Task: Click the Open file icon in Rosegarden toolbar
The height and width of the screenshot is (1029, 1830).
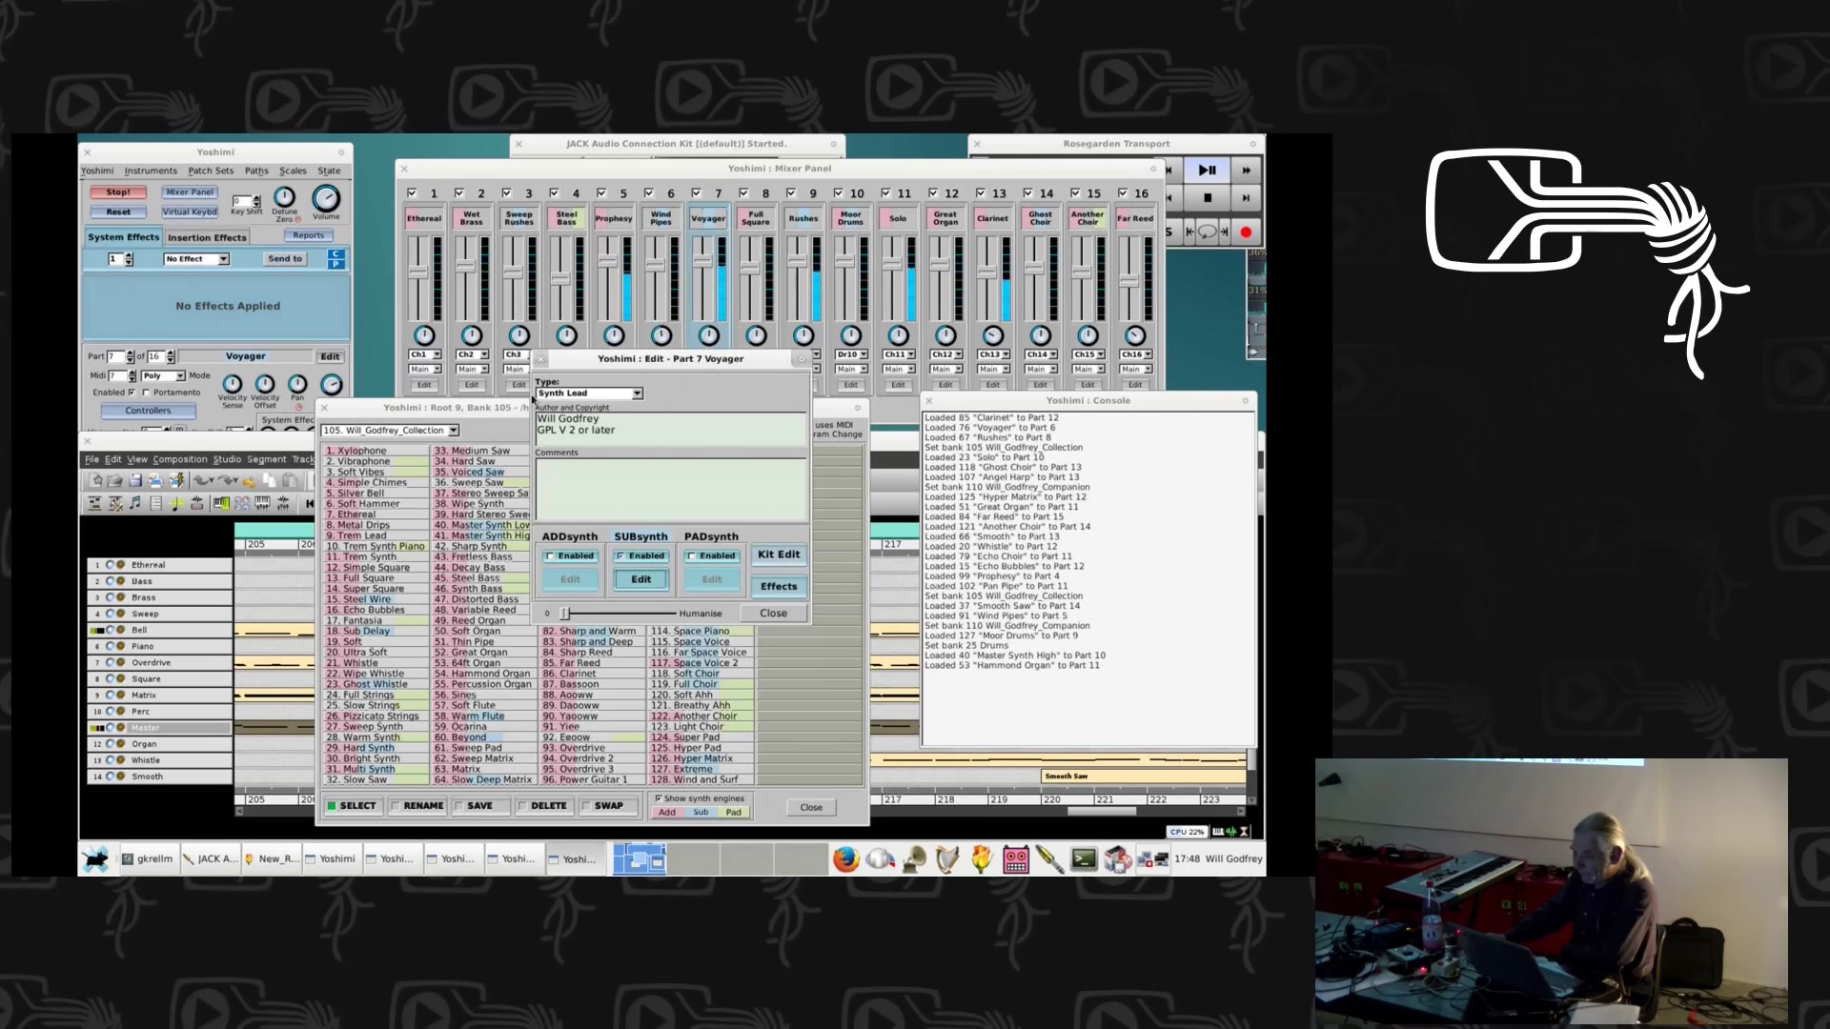Action: tap(115, 480)
